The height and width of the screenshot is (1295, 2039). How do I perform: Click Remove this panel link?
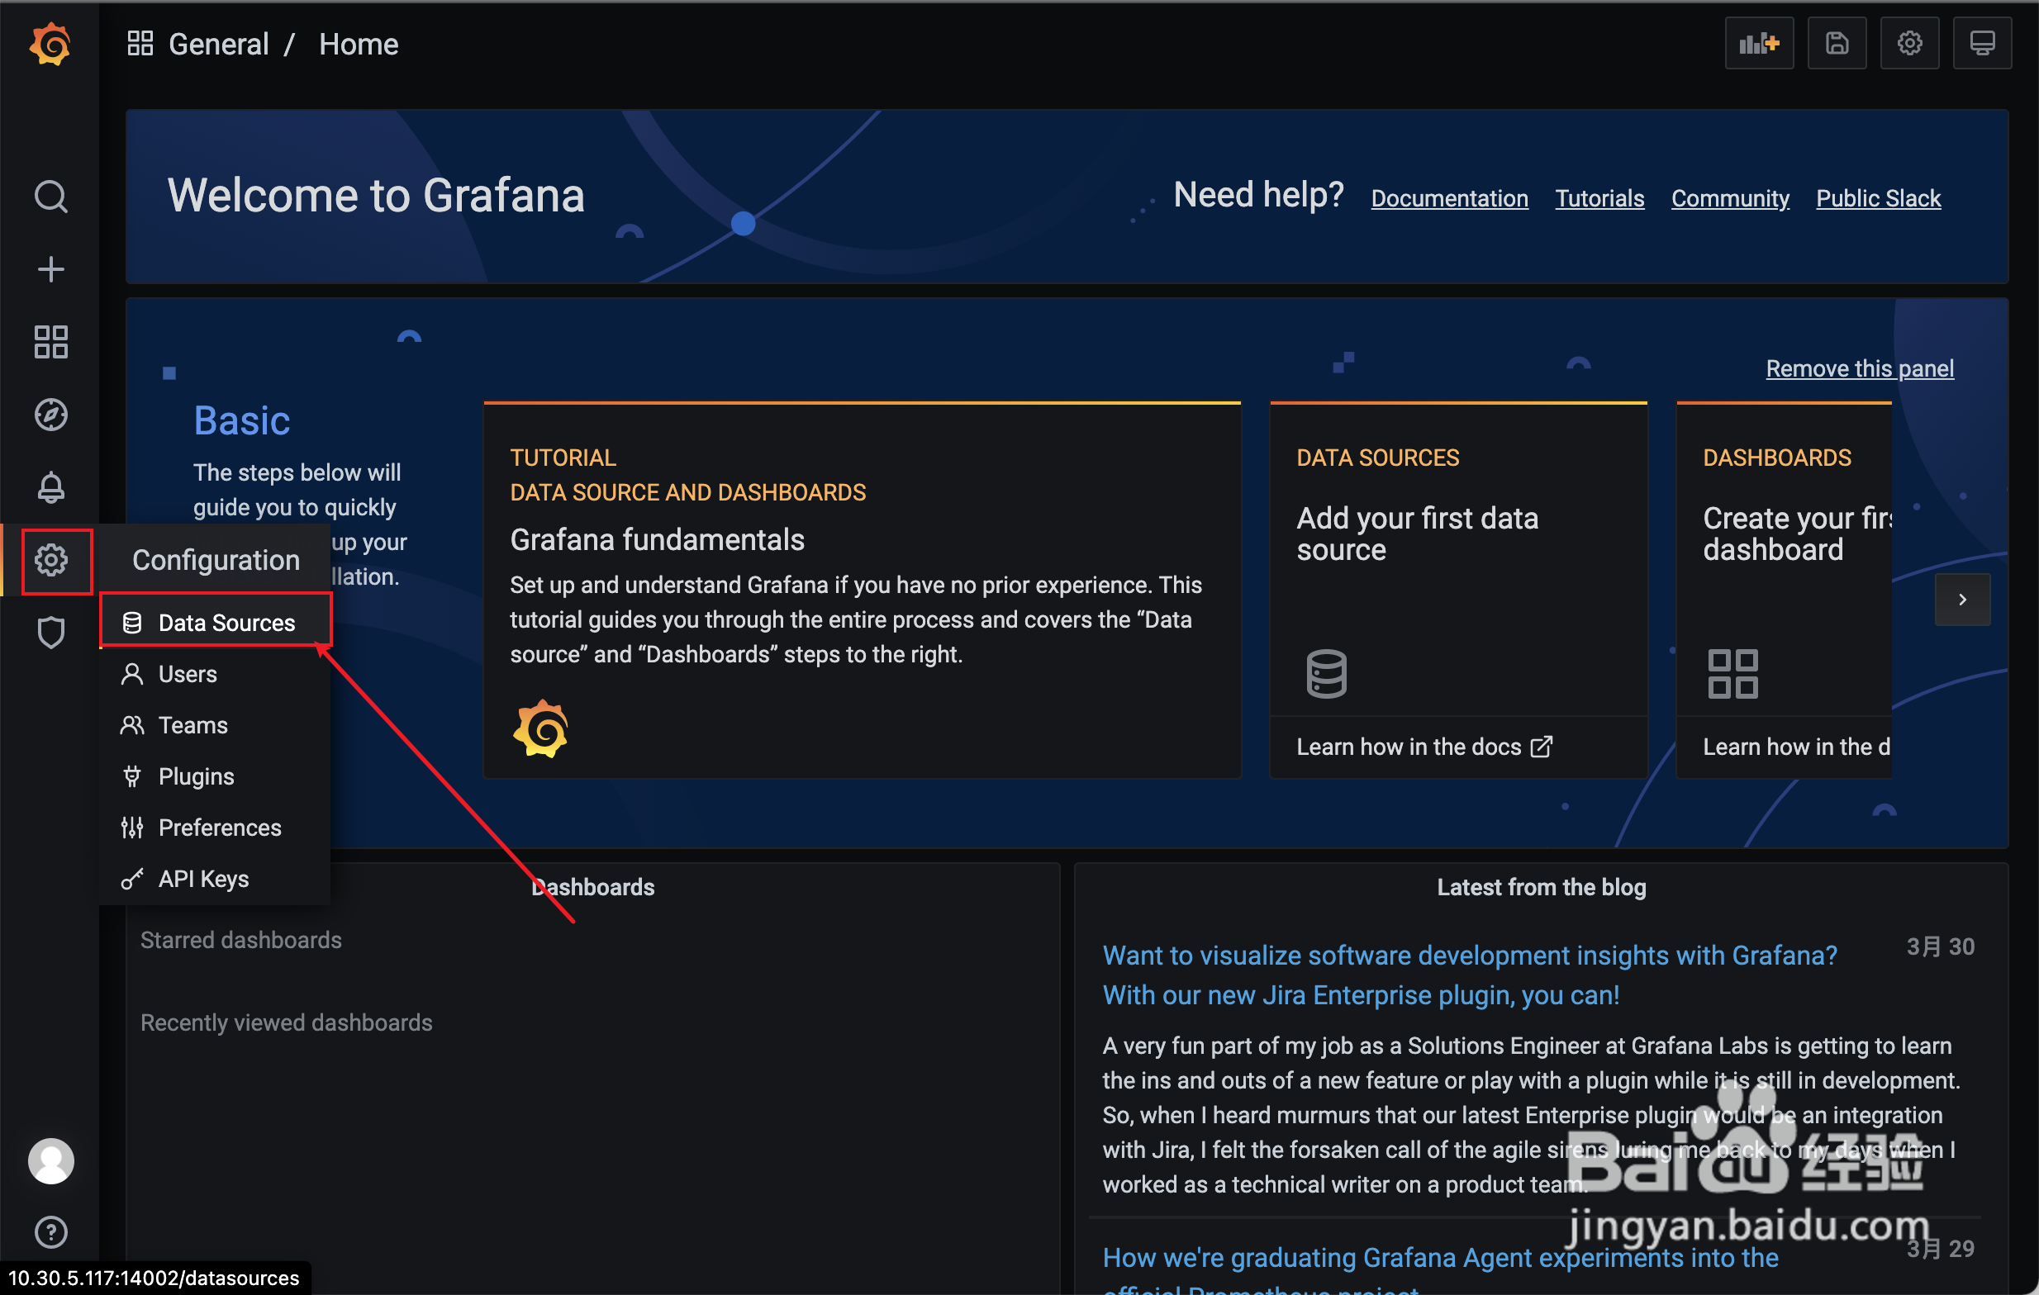click(x=1860, y=368)
